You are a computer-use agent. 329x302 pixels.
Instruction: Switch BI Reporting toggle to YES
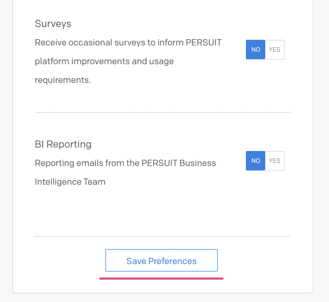[x=275, y=161]
